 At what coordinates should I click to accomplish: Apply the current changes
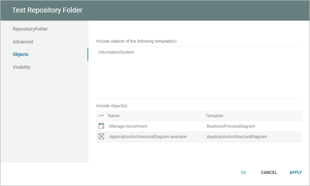click(x=295, y=172)
